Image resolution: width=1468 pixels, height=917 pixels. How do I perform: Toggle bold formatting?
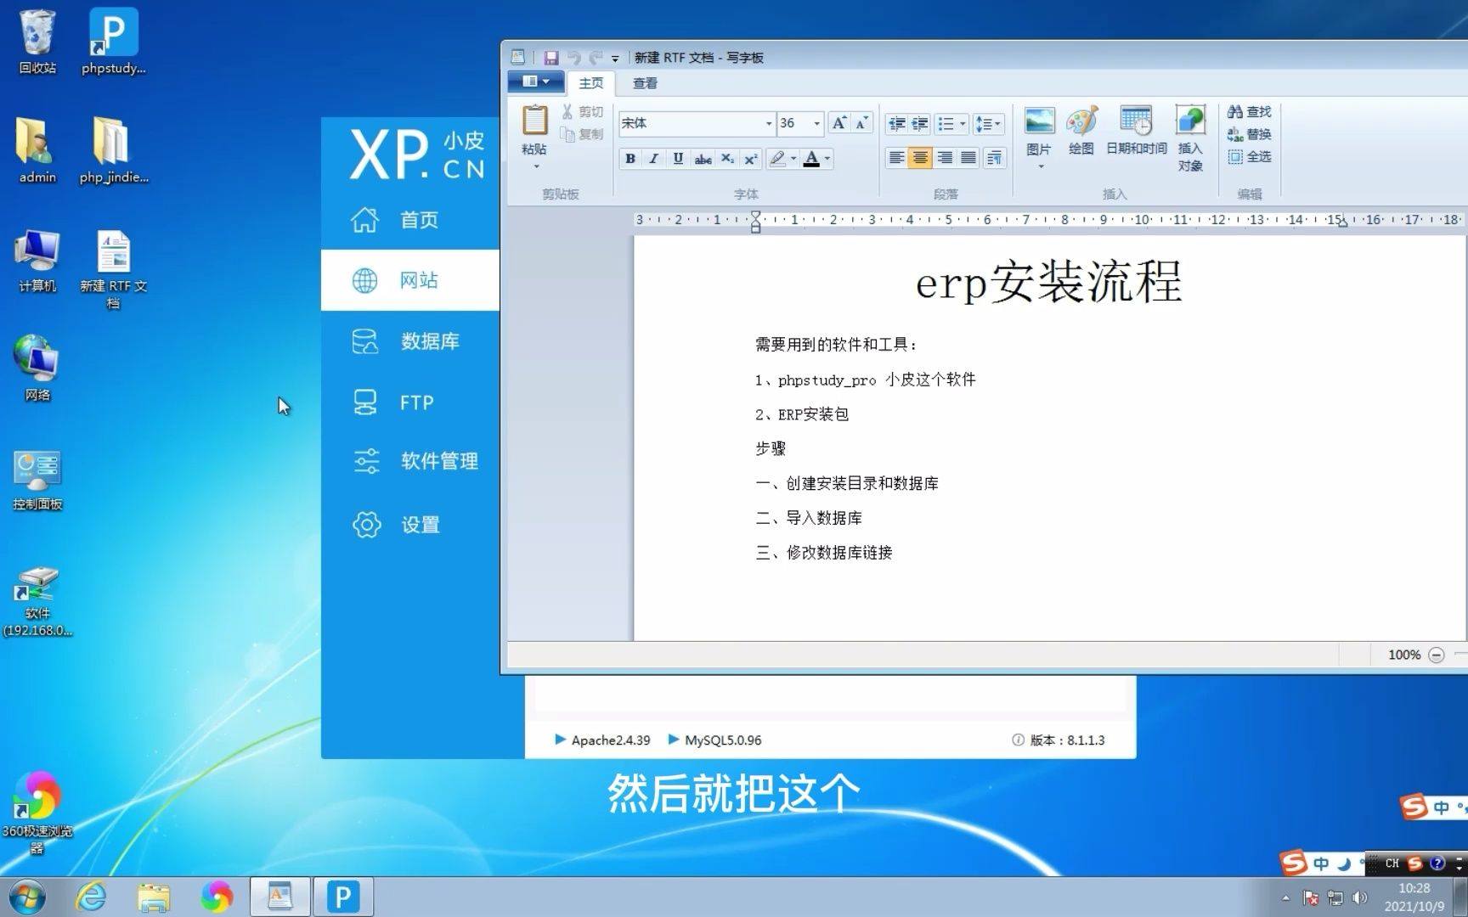630,159
